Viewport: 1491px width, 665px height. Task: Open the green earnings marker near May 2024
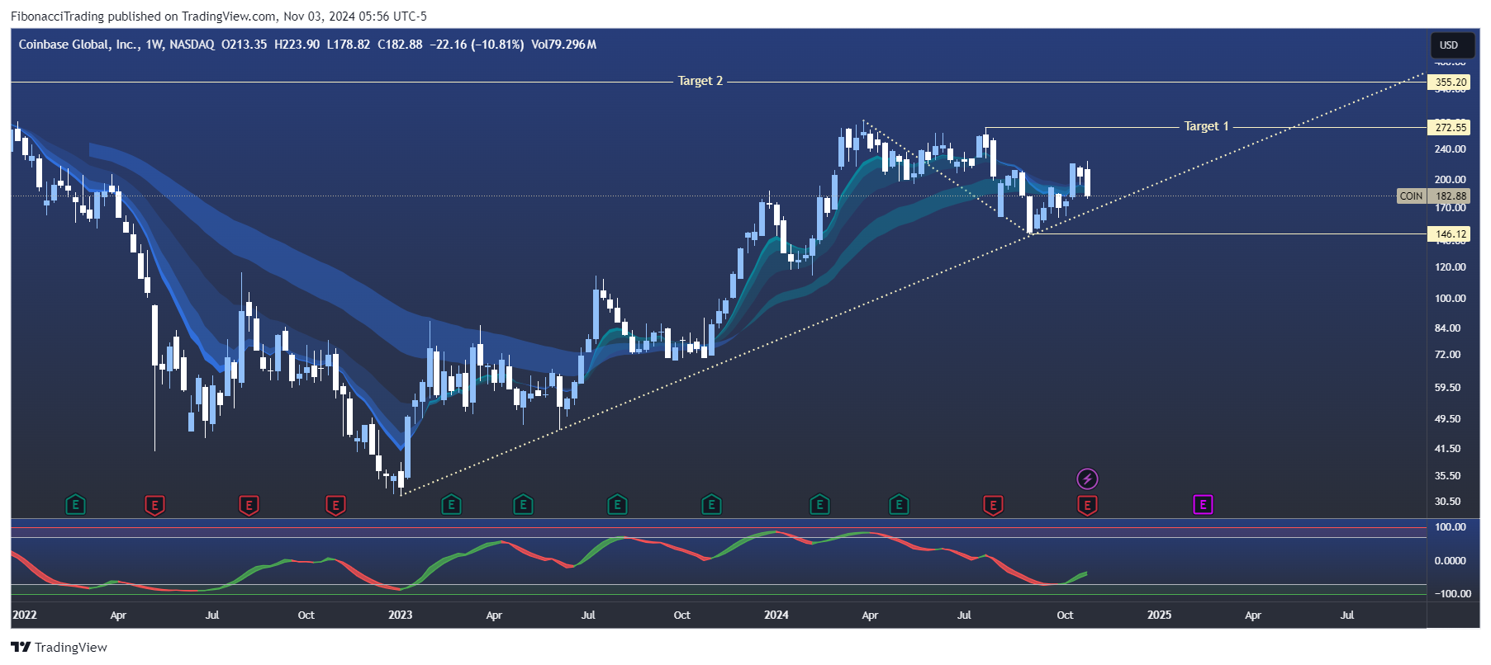899,504
